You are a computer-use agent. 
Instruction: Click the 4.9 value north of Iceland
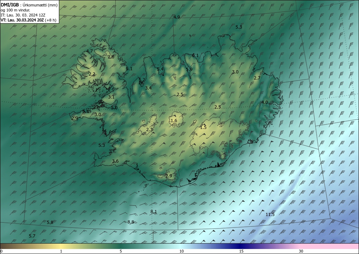(x=177, y=17)
